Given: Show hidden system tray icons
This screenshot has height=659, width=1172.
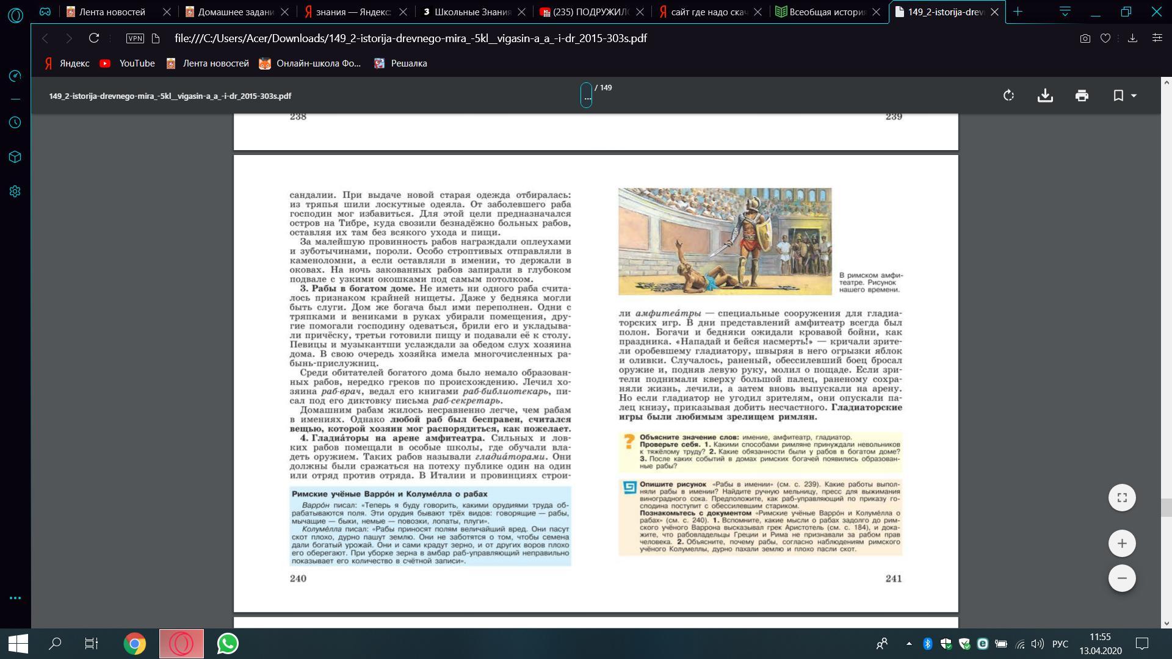Looking at the screenshot, I should [909, 644].
